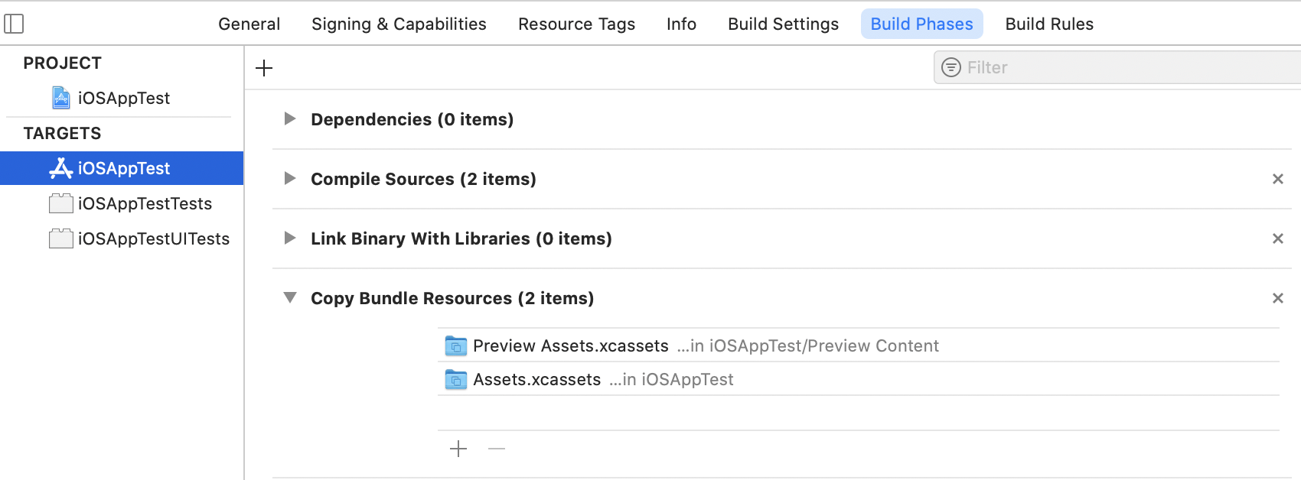Screen dimensions: 1301x480
Task: Click the iOSAppTestTests bundle icon
Action: tap(60, 203)
